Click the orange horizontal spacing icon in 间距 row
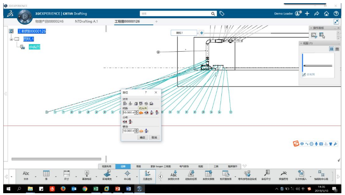This screenshot has height=195, width=345. (141, 112)
